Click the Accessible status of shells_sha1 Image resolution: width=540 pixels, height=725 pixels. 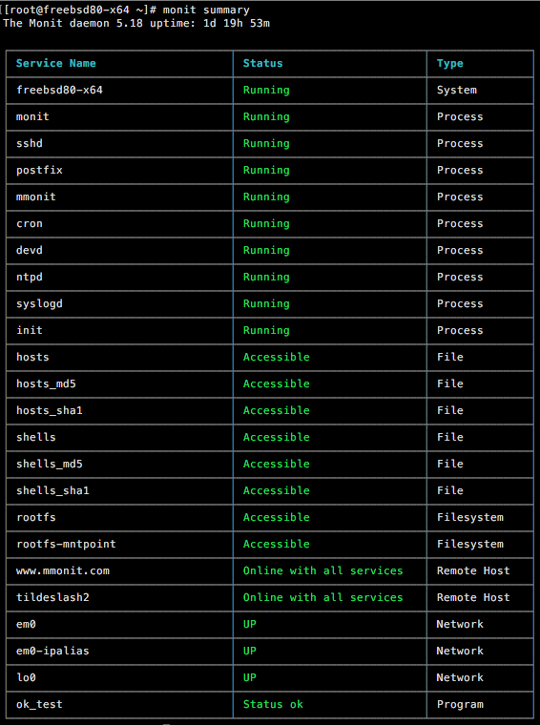click(277, 490)
